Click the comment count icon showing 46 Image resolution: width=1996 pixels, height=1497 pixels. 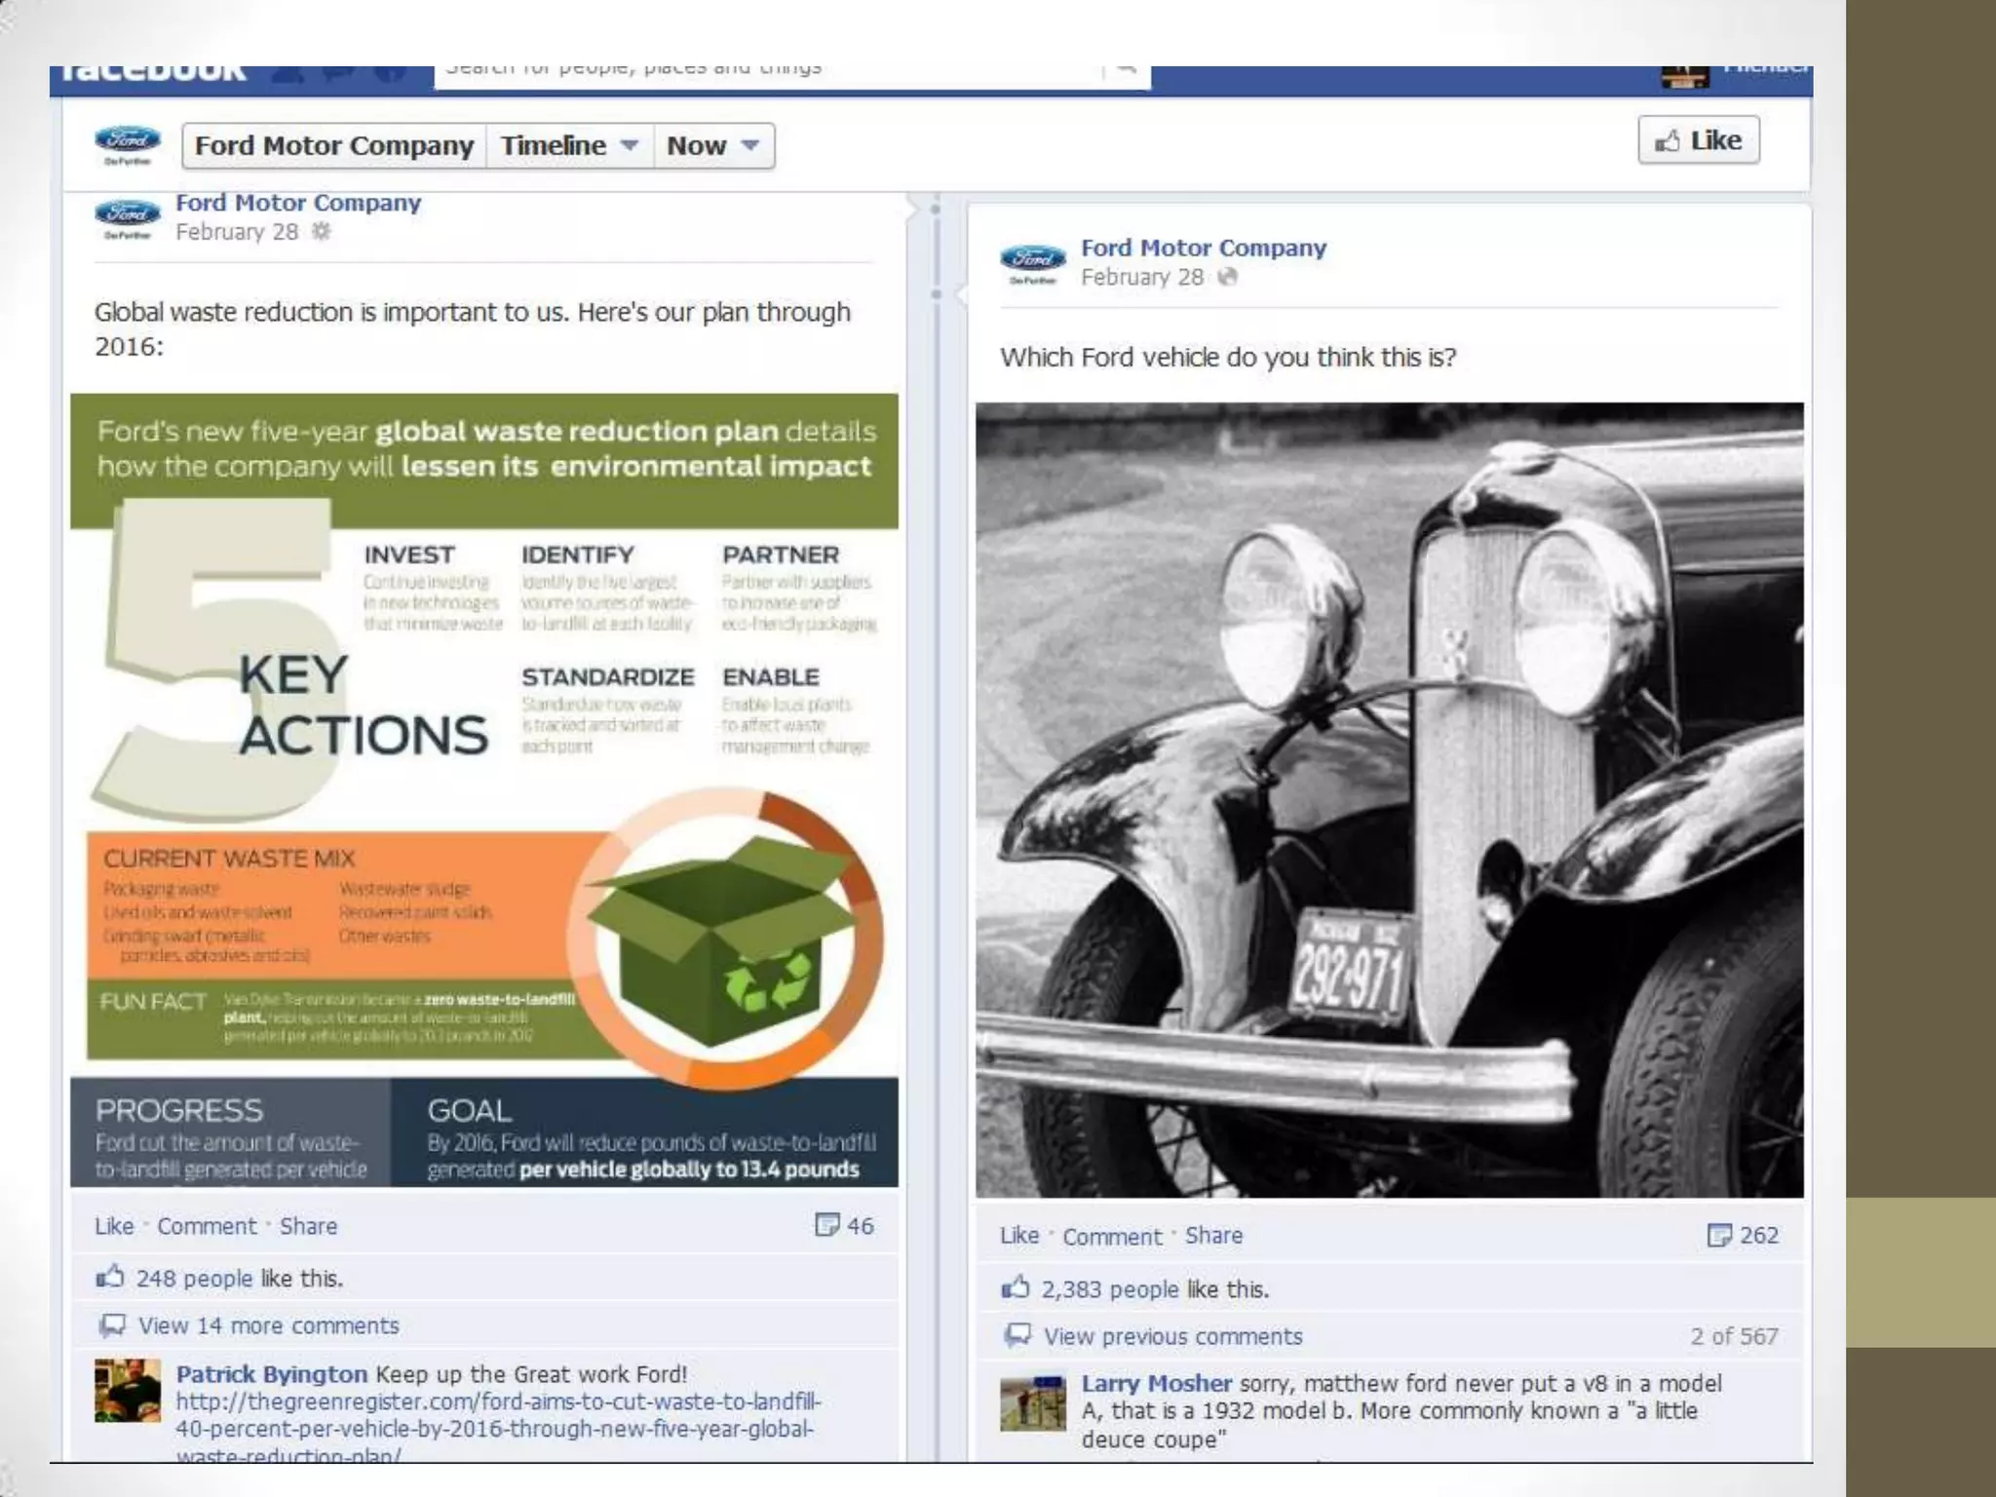(x=826, y=1224)
